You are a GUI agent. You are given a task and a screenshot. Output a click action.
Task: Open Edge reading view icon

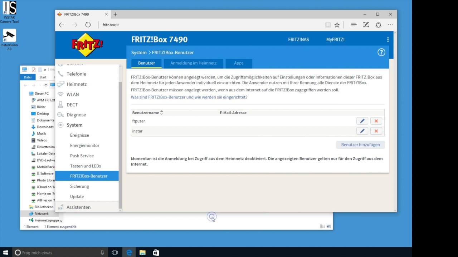328,25
